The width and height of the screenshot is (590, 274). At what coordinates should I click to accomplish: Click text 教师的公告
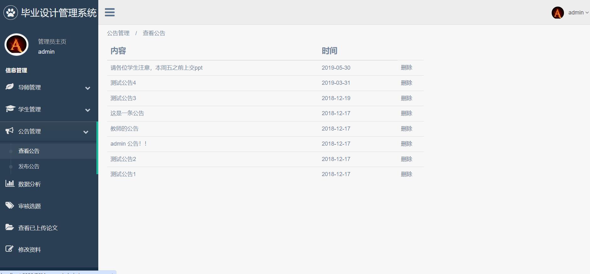[x=124, y=129]
